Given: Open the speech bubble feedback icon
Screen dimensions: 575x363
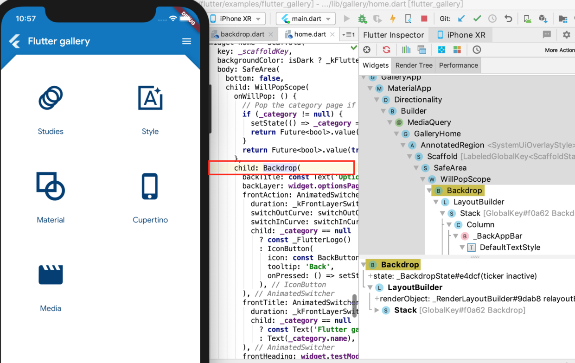Looking at the screenshot, I should point(547,35).
